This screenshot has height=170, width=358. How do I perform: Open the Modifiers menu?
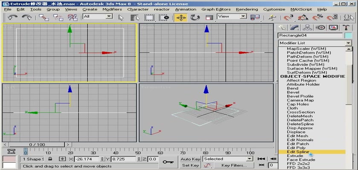click(x=112, y=9)
